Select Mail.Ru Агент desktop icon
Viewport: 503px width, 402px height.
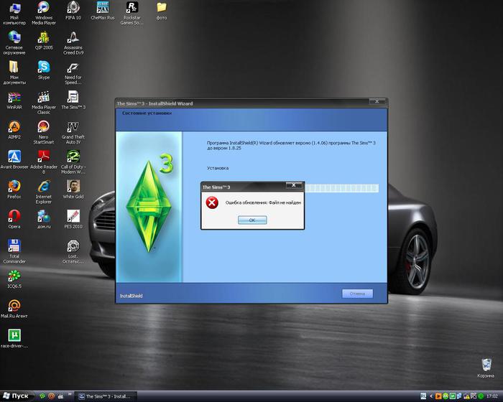click(14, 309)
